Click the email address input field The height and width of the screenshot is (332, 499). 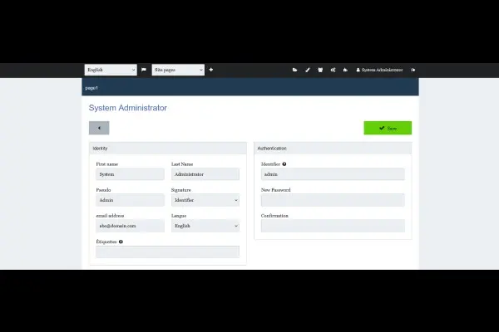(x=130, y=226)
